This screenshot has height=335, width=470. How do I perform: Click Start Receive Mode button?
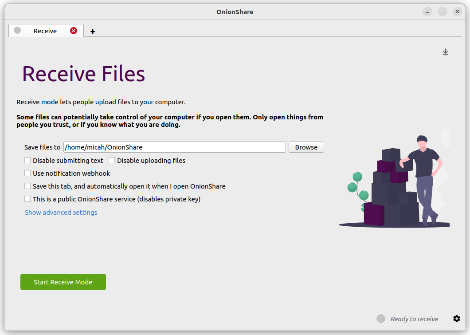tap(63, 282)
